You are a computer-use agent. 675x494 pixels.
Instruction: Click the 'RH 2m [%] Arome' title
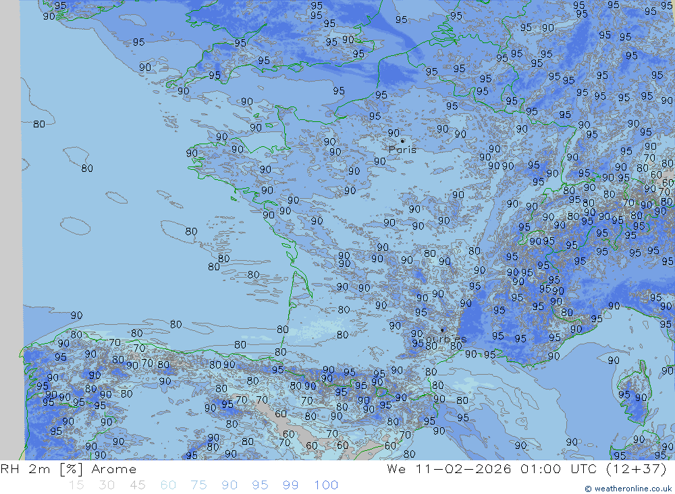pos(68,469)
